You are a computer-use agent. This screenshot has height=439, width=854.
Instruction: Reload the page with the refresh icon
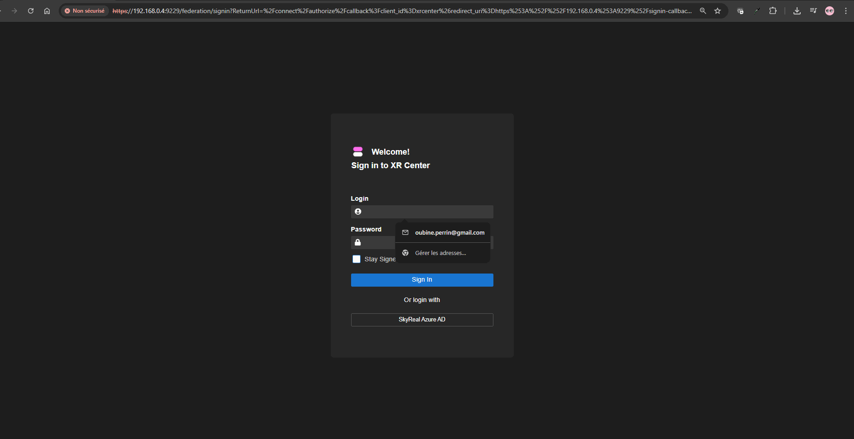click(31, 11)
